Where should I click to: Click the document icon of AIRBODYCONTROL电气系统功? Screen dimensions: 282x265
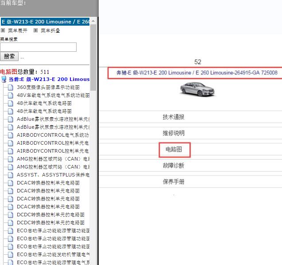pyautogui.click(x=11, y=135)
